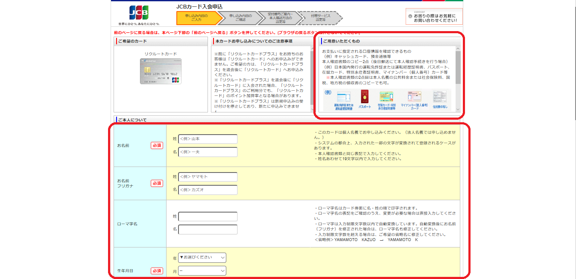This screenshot has width=576, height=279.
Task: Click the 生年月日 row 必須 badge
Action: [x=157, y=270]
